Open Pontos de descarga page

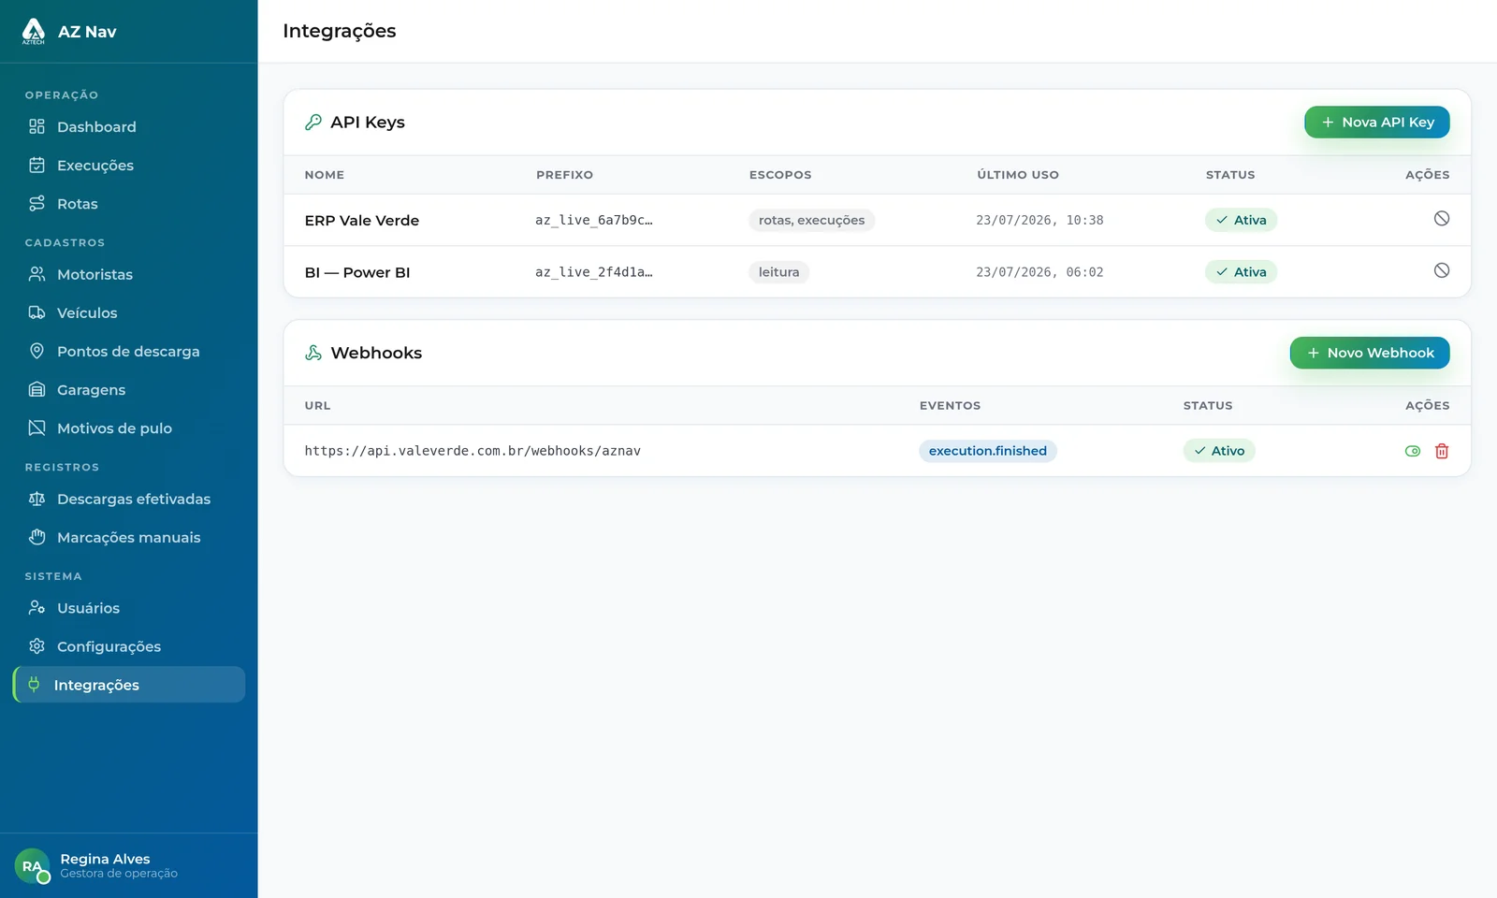(x=129, y=351)
